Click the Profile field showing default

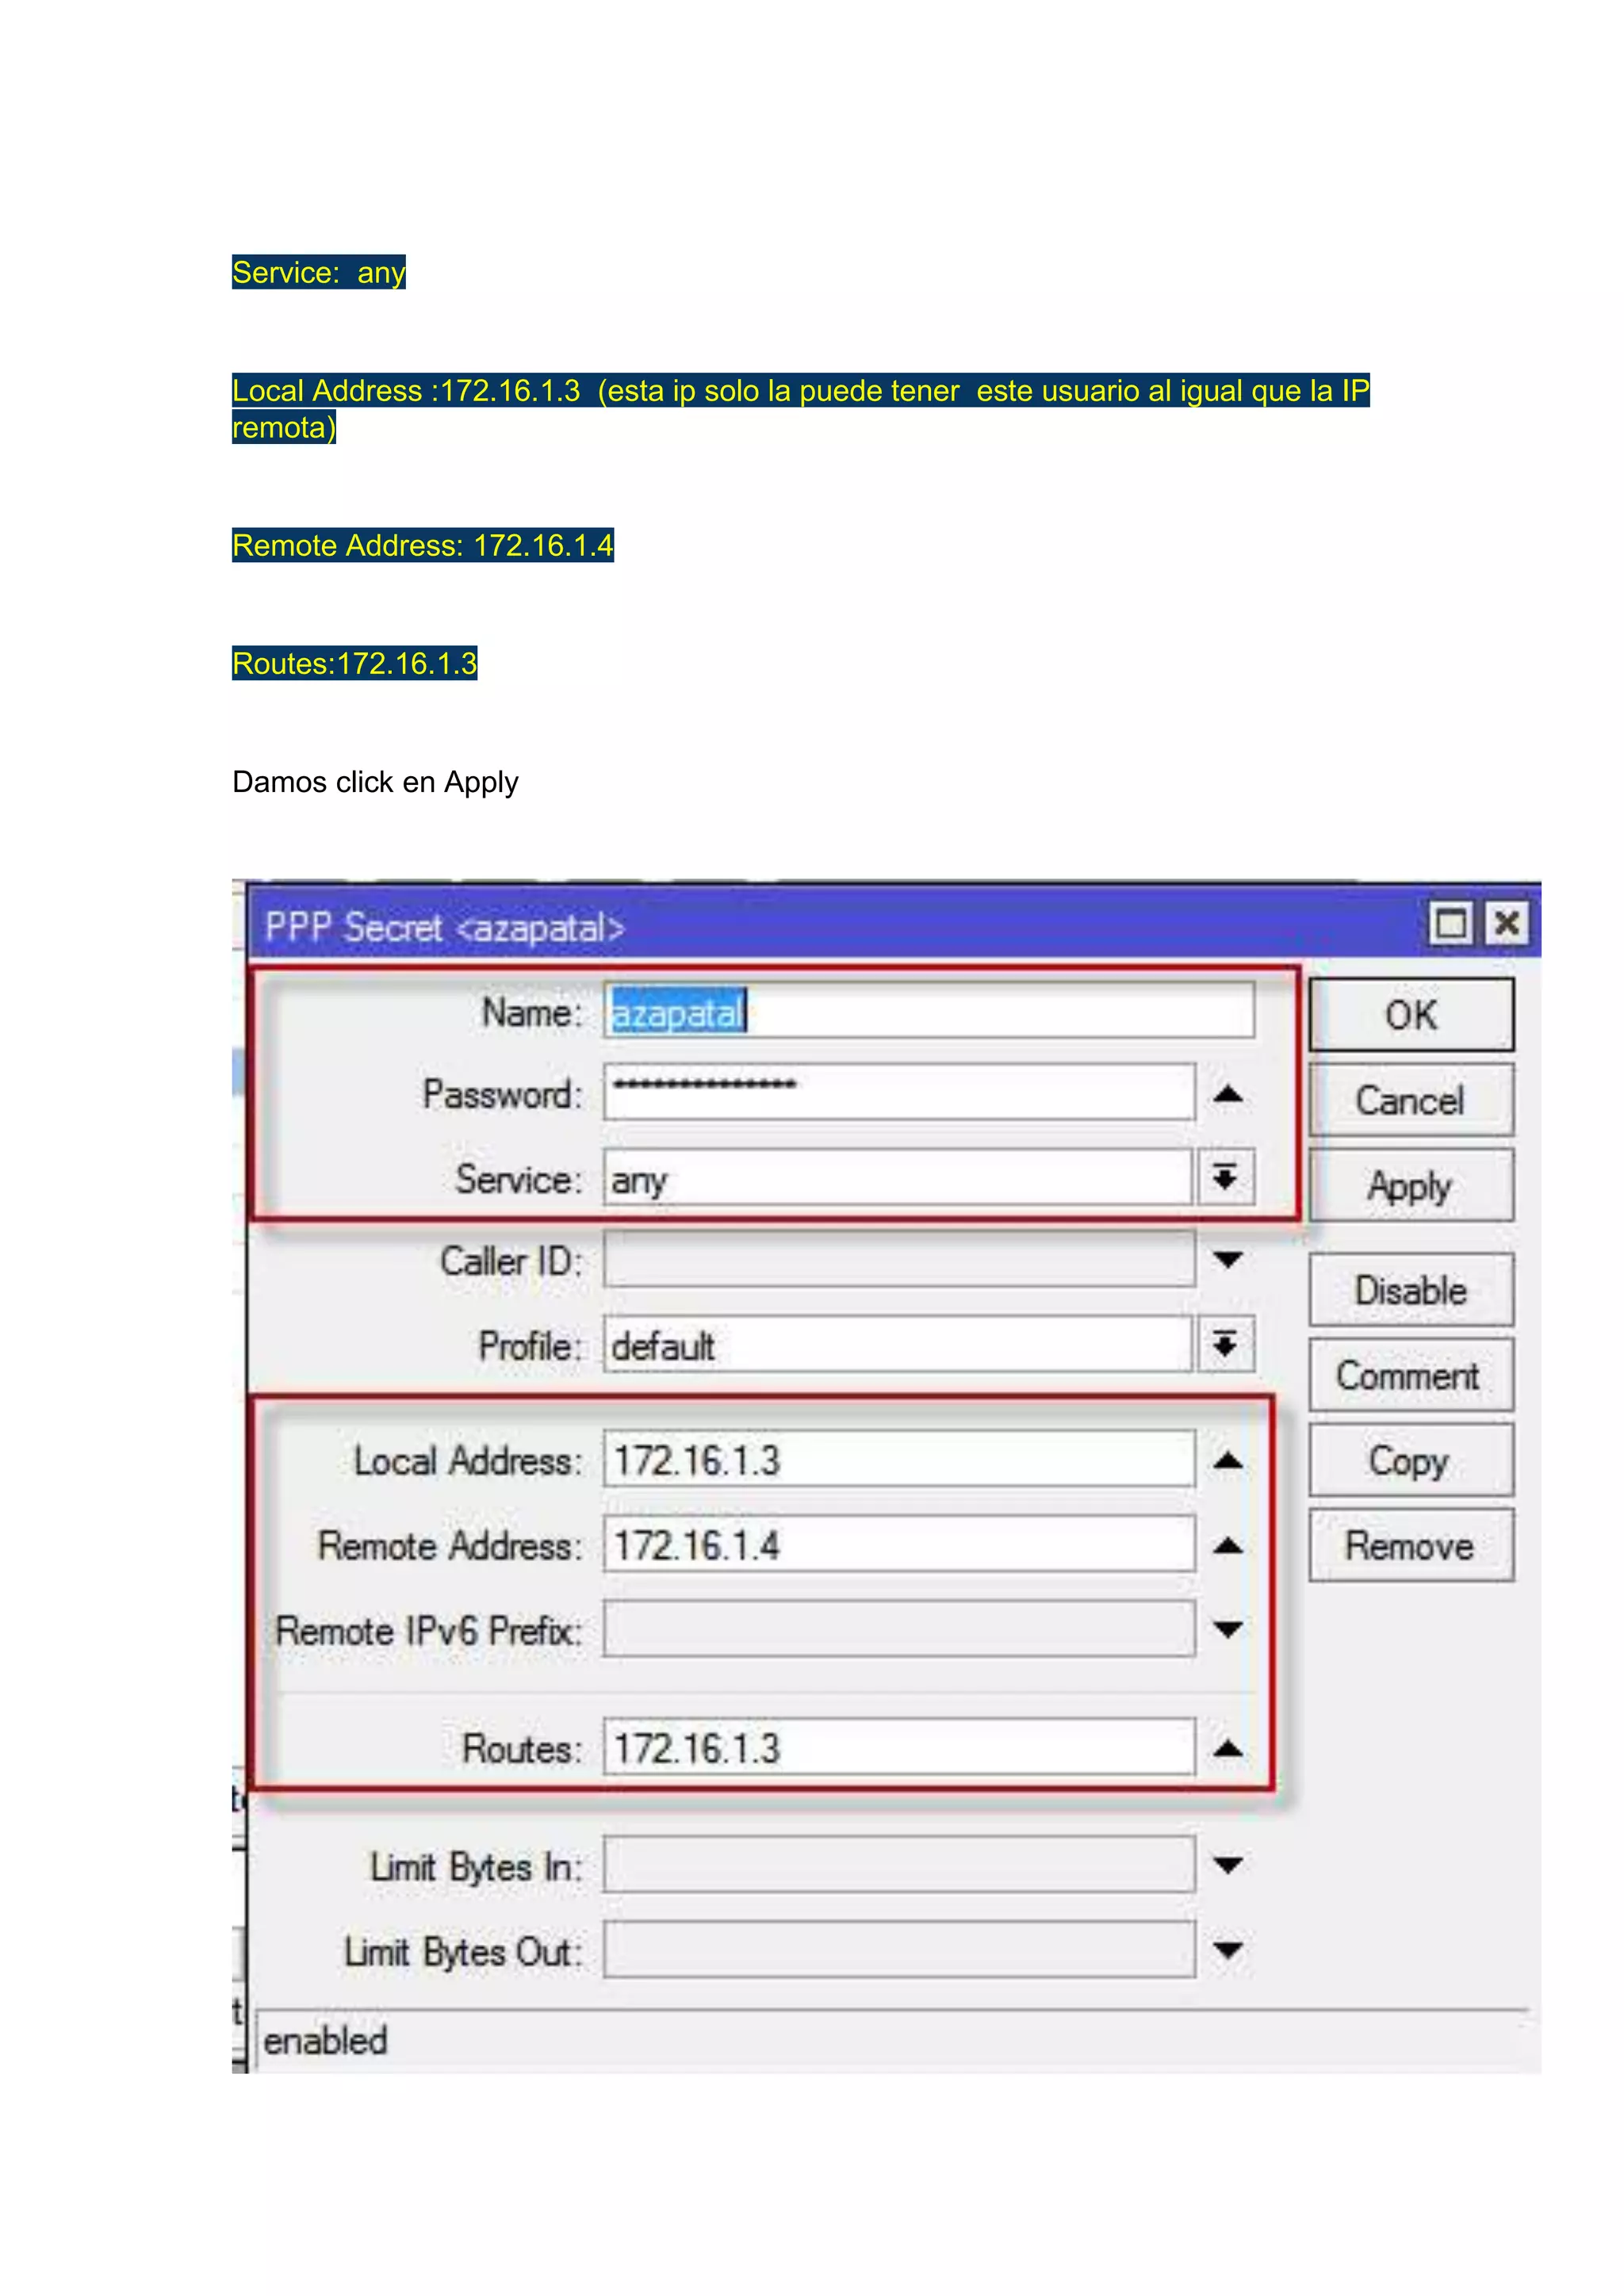tap(897, 1344)
